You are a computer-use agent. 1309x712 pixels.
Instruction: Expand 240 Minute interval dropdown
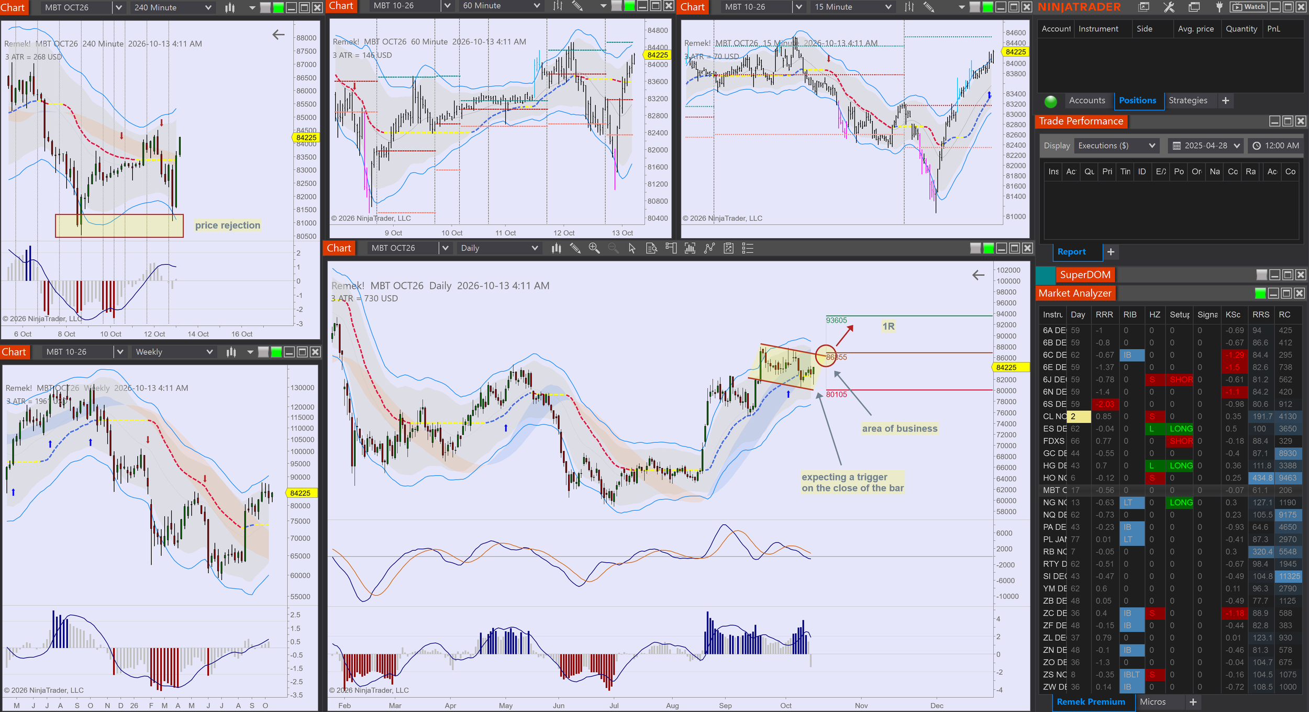click(x=173, y=7)
